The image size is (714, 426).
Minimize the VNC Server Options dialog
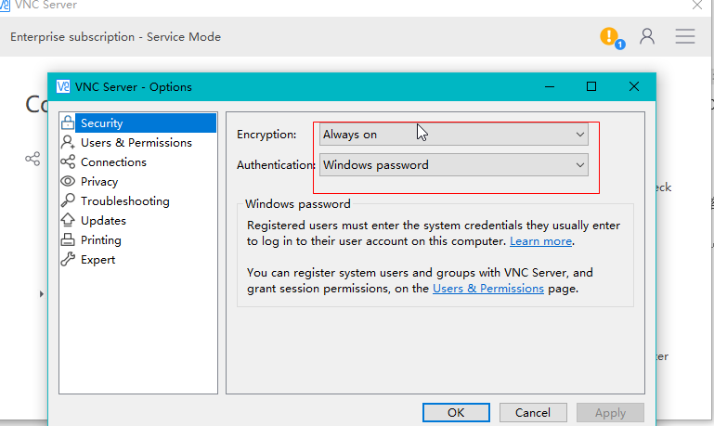(550, 86)
